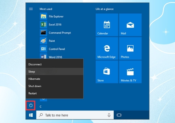Open File Explorer icon
This screenshot has width=175, height=123.
click(43, 16)
